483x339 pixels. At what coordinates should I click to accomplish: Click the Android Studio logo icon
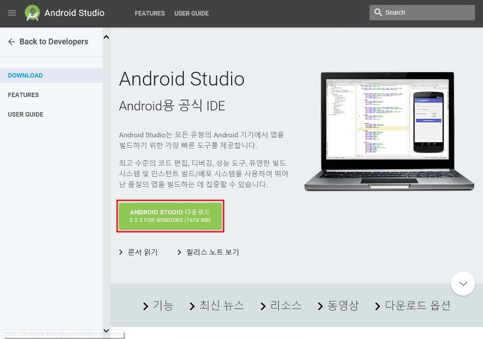(x=33, y=13)
